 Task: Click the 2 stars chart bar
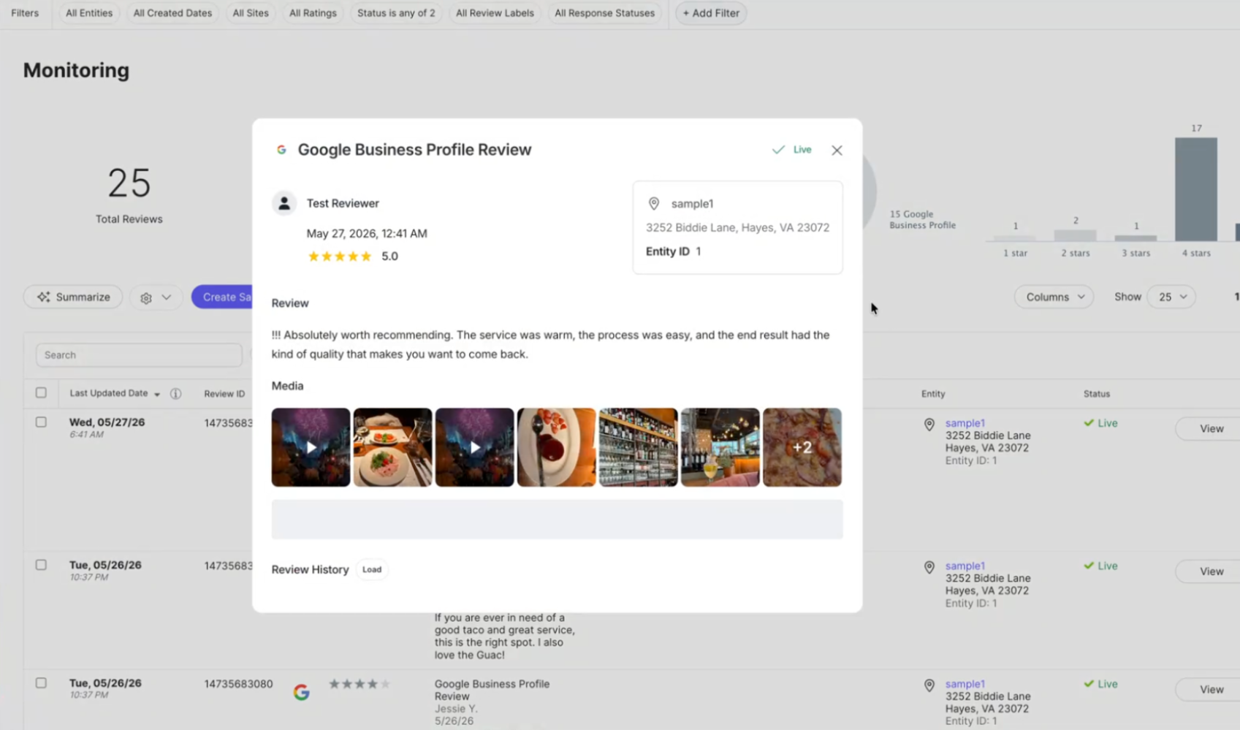point(1075,235)
